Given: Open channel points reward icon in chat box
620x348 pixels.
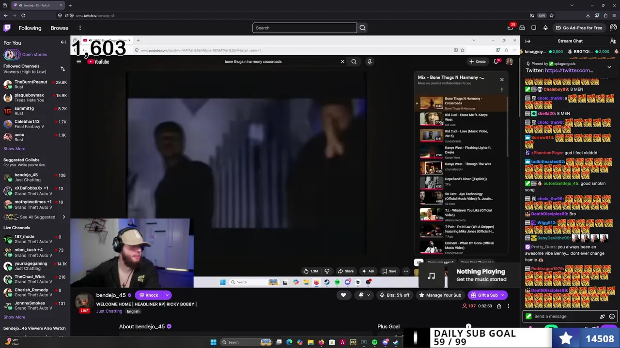Looking at the screenshot, I should 603,317.
